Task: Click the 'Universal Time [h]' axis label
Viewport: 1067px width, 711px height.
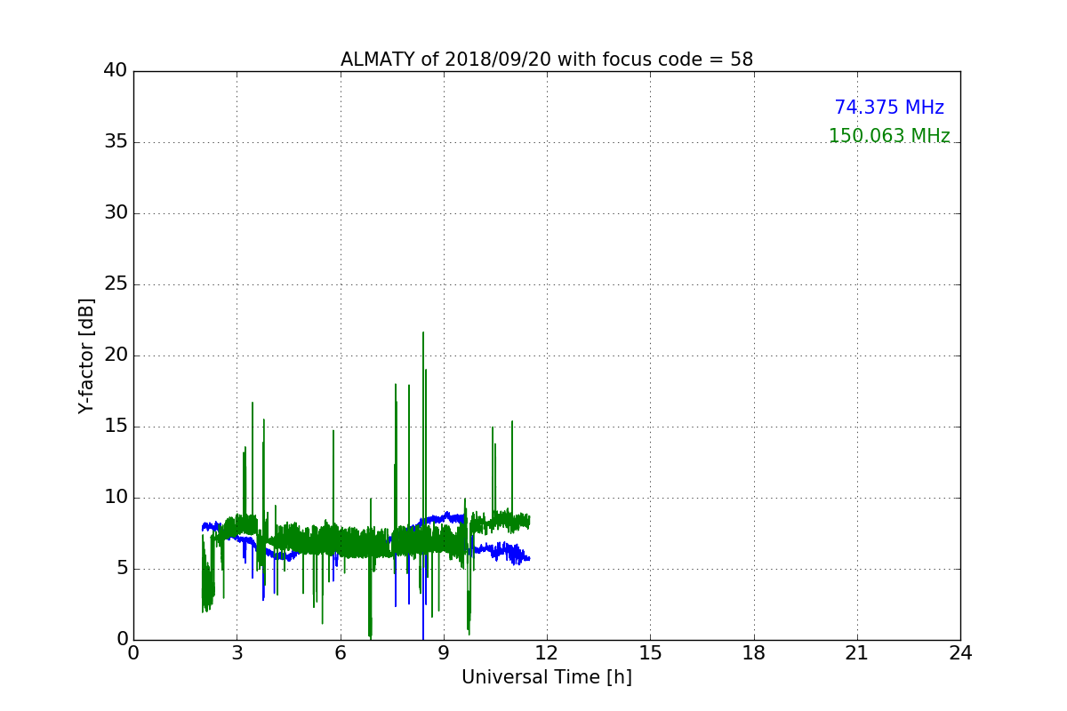Action: [547, 677]
